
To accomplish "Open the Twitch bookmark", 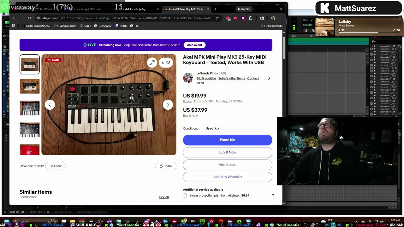I will click(121, 26).
